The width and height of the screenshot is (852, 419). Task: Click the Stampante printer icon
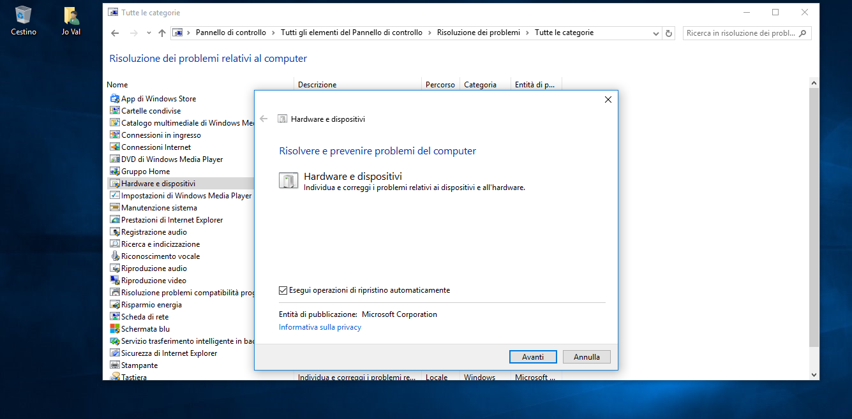115,365
